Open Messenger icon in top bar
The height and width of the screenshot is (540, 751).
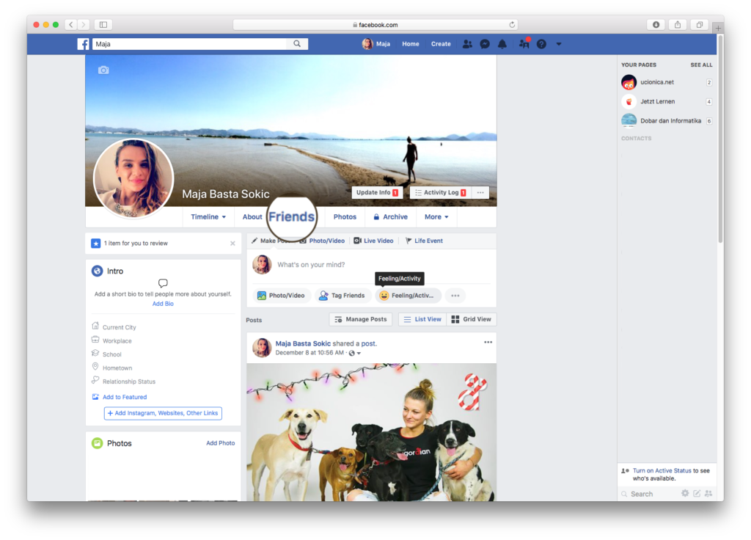pos(485,44)
